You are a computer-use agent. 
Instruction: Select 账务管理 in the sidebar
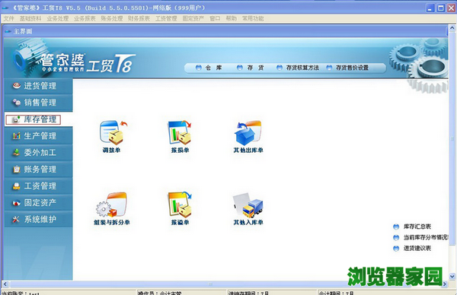[38, 170]
